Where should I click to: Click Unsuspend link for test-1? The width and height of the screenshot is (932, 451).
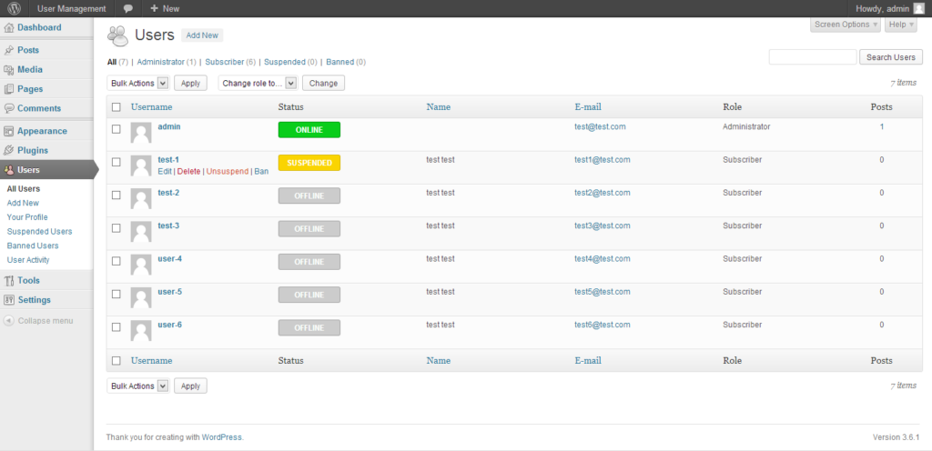click(x=228, y=172)
